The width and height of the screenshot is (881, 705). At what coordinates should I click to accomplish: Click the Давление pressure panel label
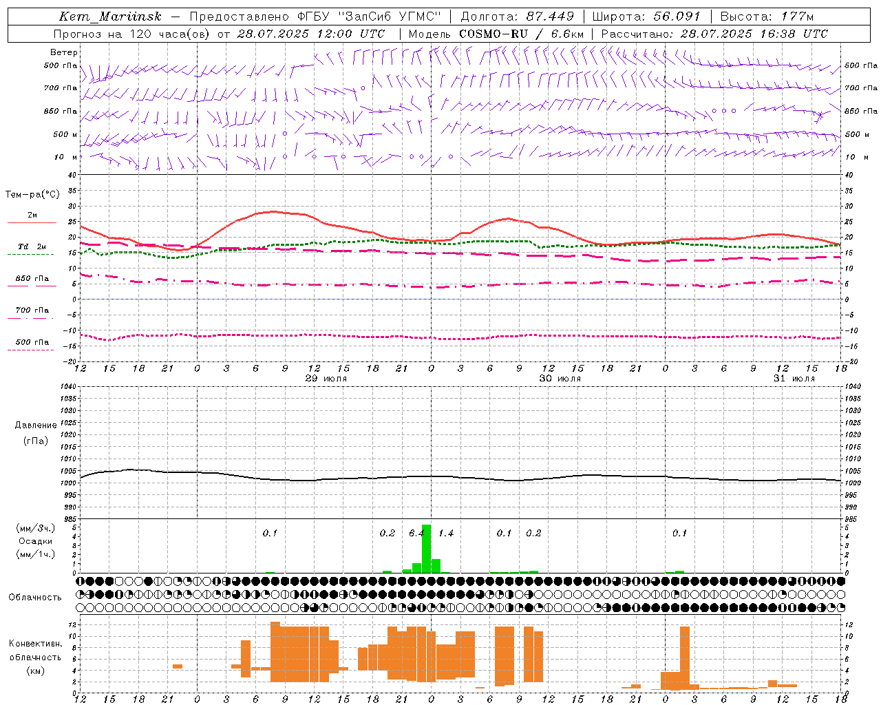36,425
